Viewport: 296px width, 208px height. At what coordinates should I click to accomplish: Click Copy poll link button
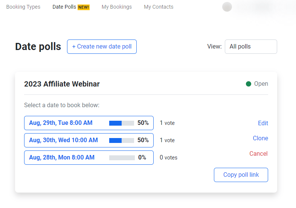(x=241, y=175)
